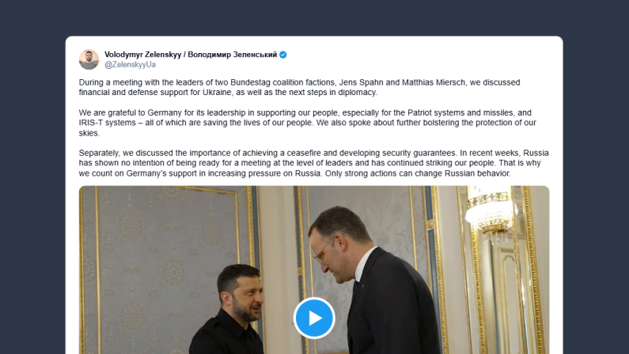629x354 pixels.
Task: Open the round profile avatar picture
Action: pos(89,59)
